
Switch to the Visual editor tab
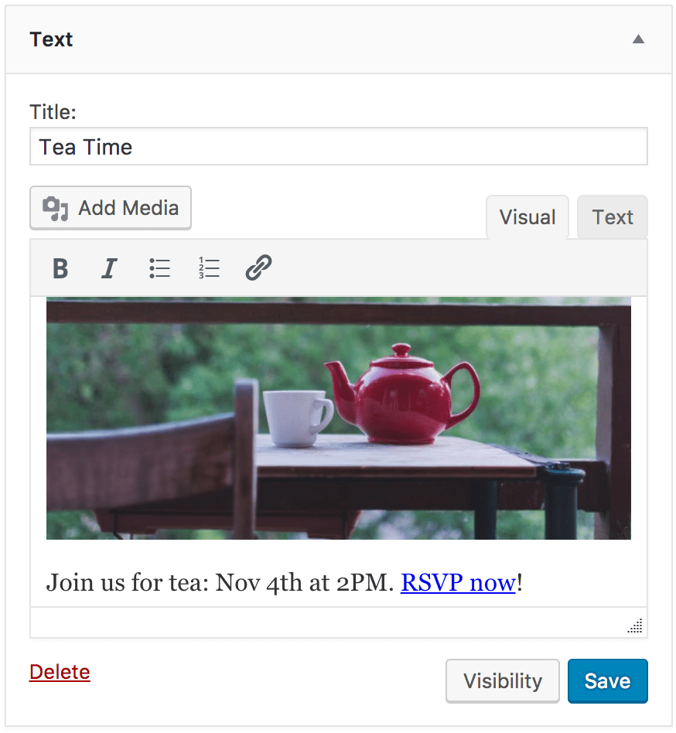(527, 217)
